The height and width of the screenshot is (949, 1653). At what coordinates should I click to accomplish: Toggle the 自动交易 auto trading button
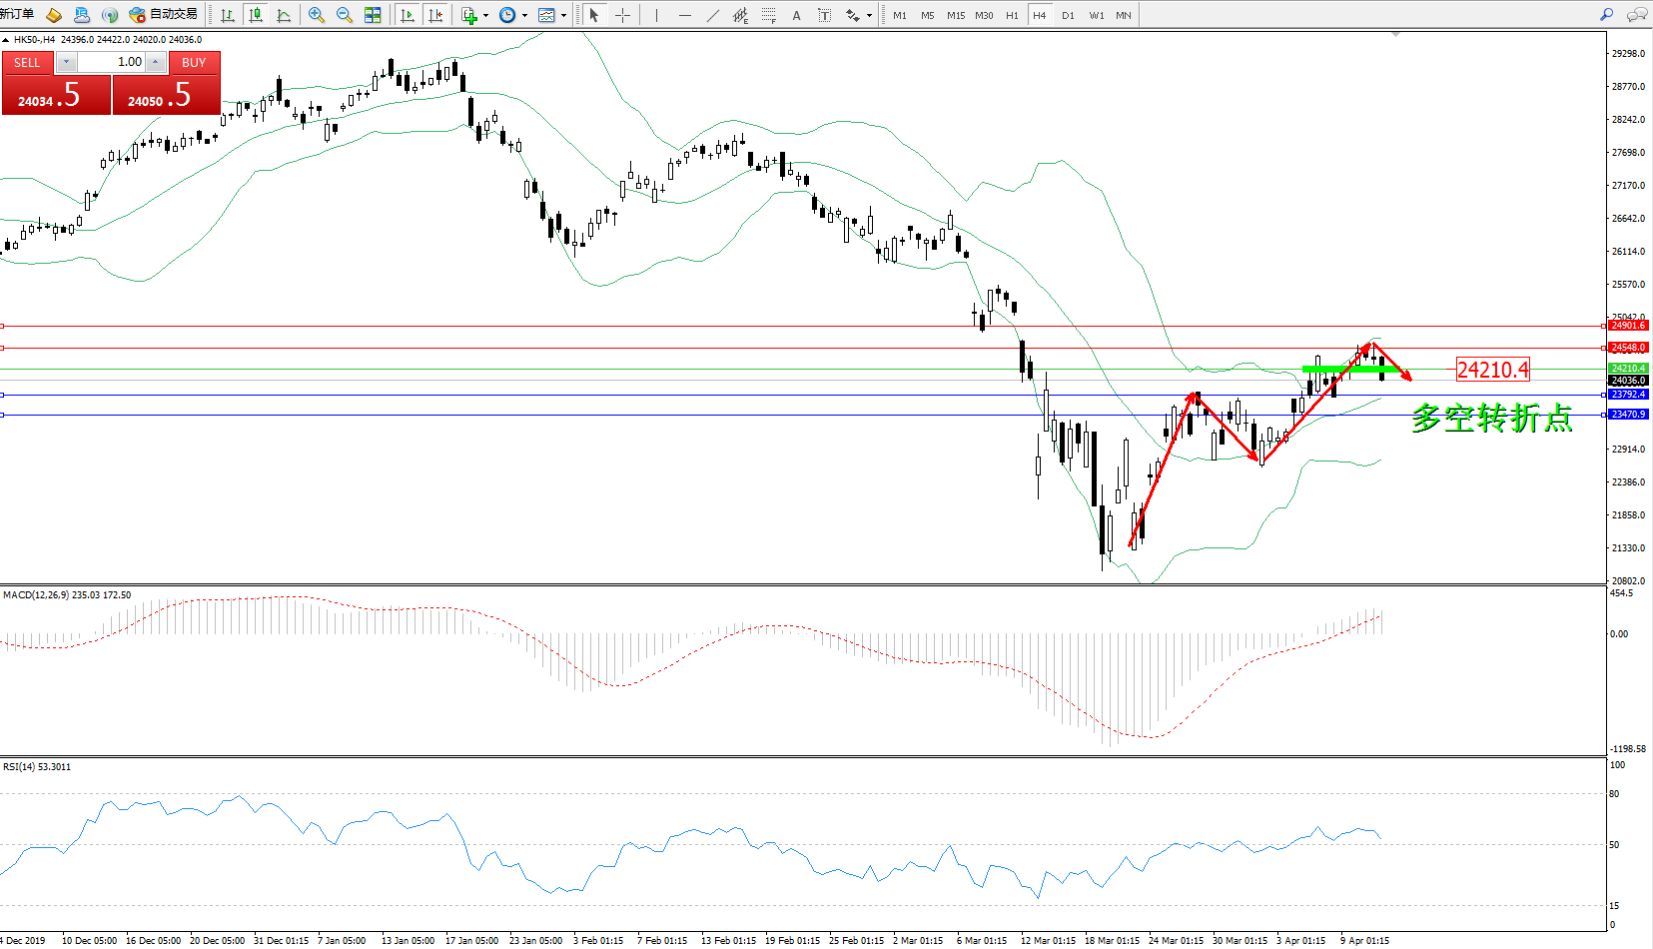click(164, 14)
